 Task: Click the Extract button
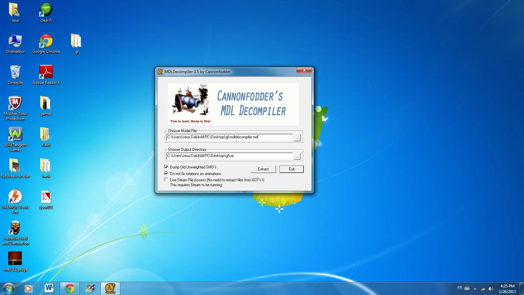click(263, 169)
